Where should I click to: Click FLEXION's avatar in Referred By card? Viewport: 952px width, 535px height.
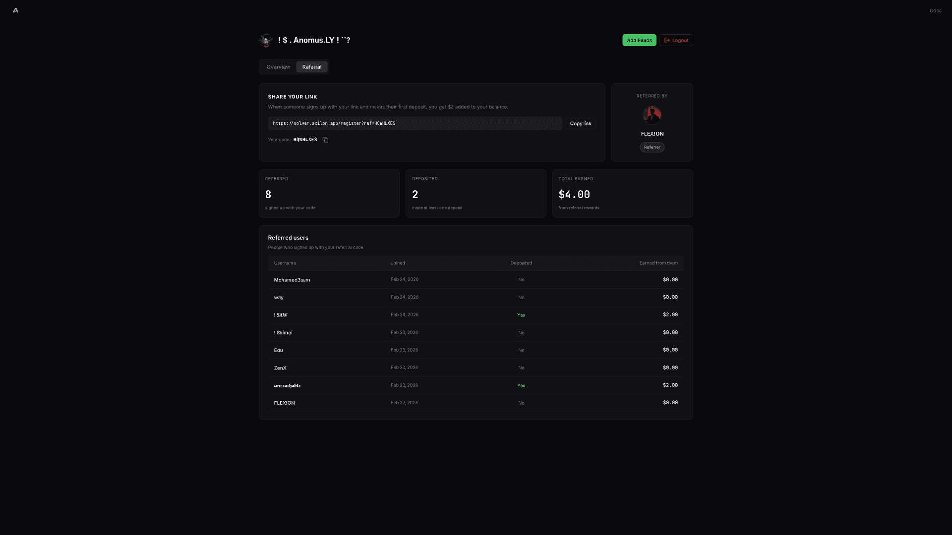(652, 115)
